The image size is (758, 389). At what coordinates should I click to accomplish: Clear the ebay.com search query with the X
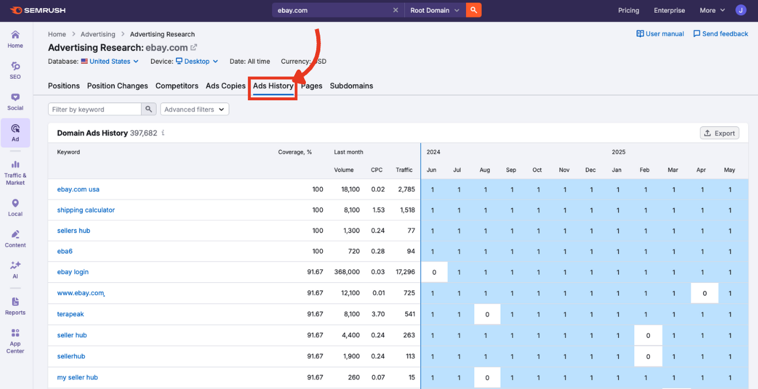395,10
